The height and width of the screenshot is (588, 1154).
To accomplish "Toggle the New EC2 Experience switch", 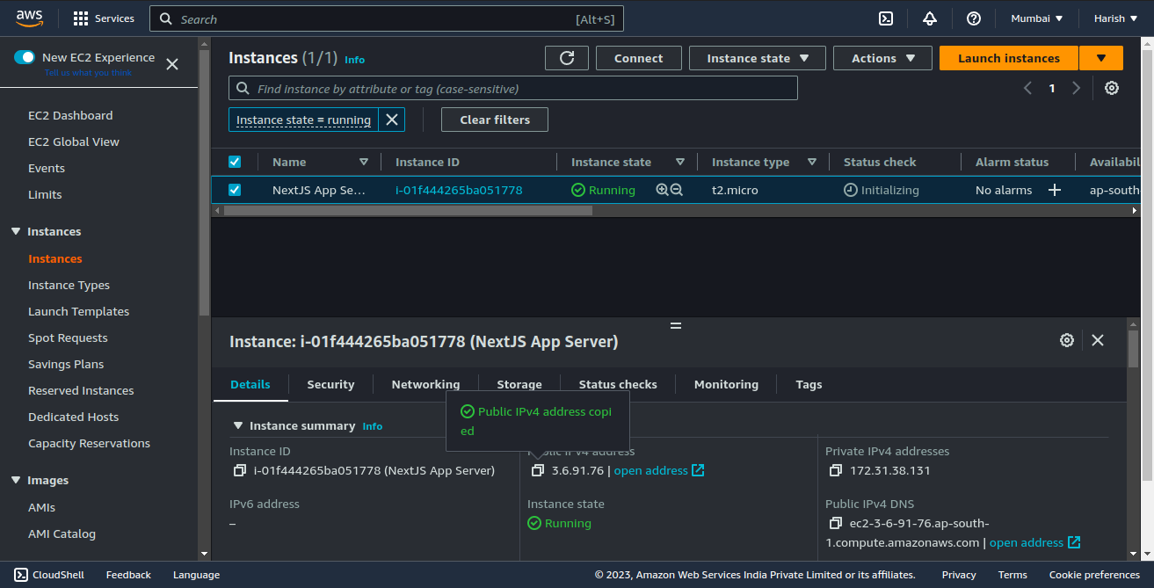I will click(25, 57).
